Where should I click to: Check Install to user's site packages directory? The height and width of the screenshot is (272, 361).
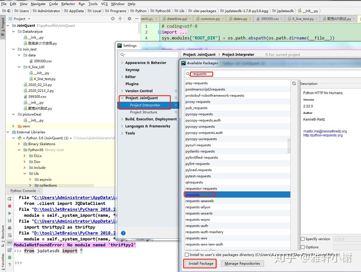pos(187,255)
